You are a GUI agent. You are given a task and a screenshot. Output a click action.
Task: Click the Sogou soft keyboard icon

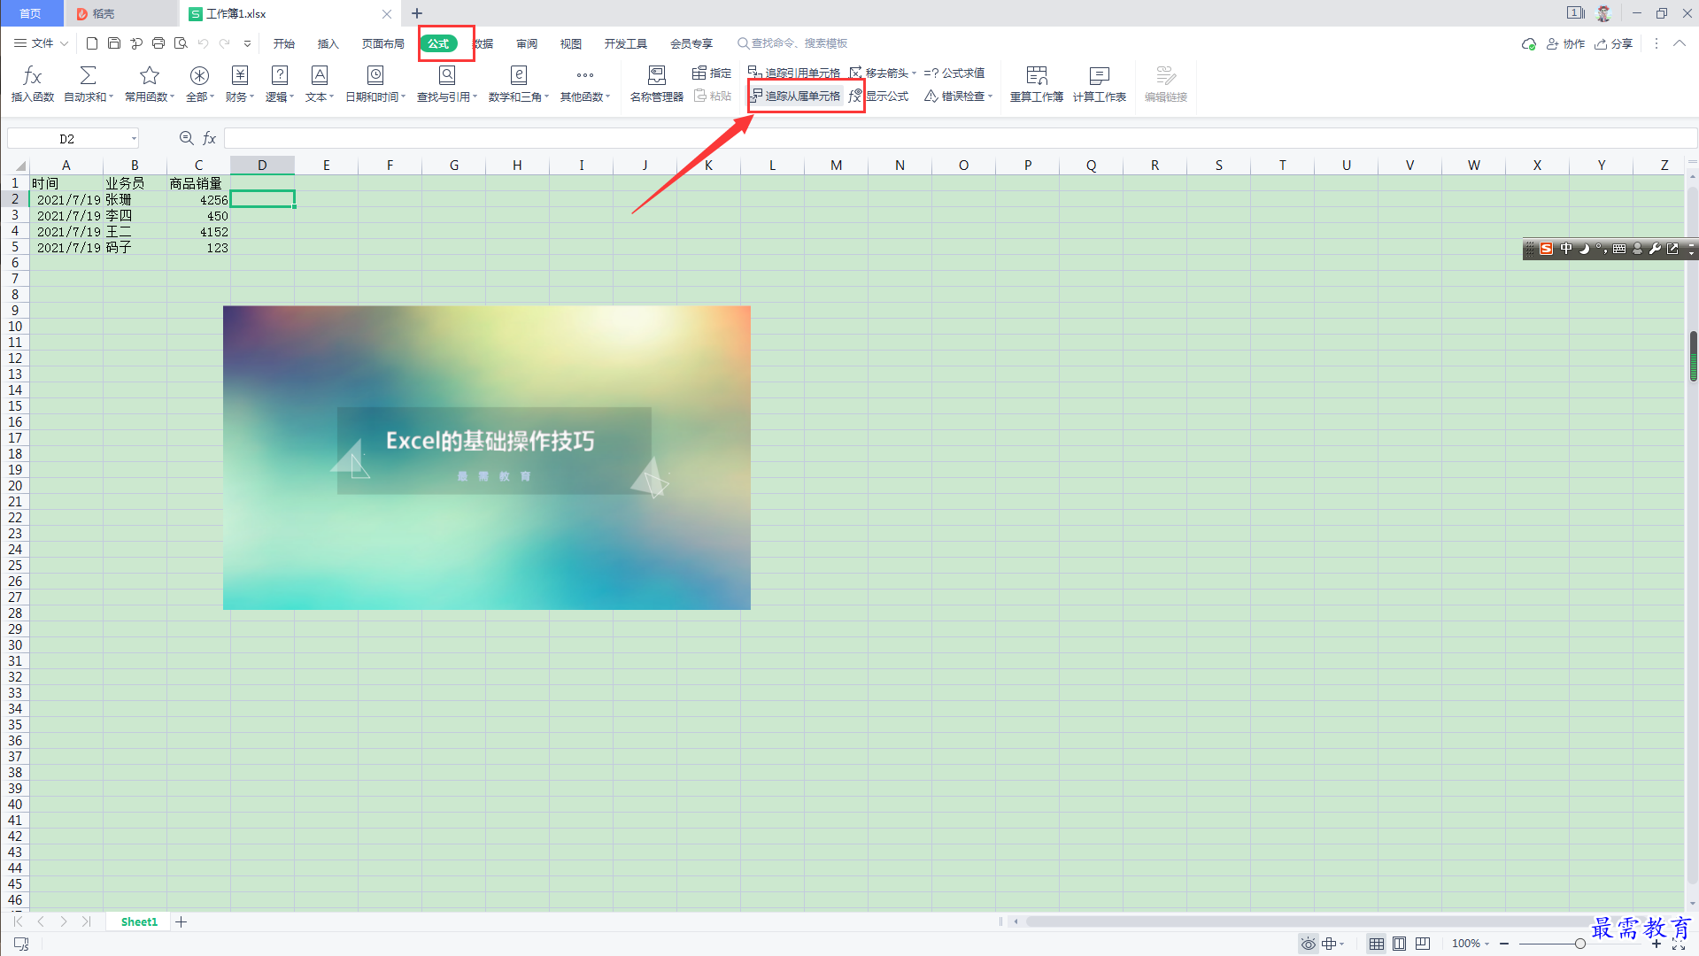coord(1619,250)
